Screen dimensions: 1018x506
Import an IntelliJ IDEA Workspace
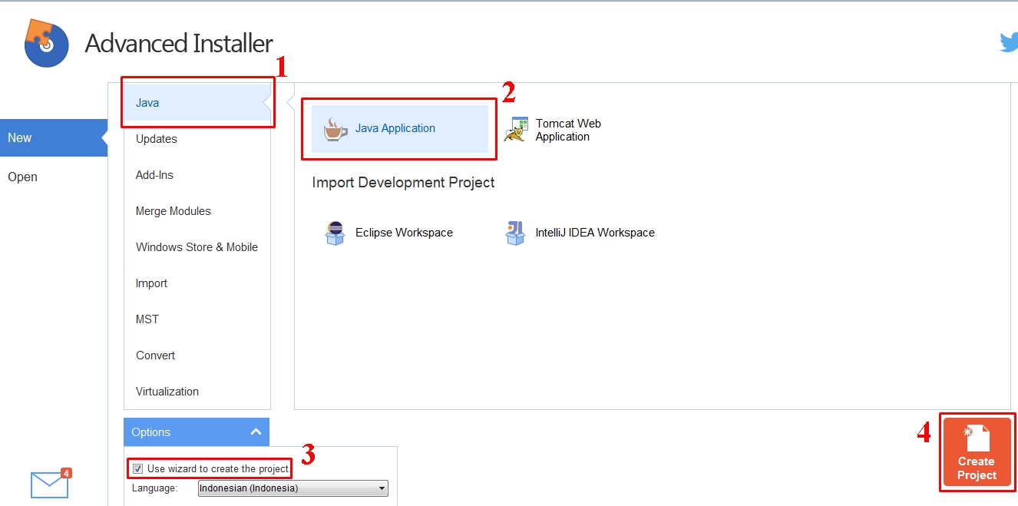point(516,233)
